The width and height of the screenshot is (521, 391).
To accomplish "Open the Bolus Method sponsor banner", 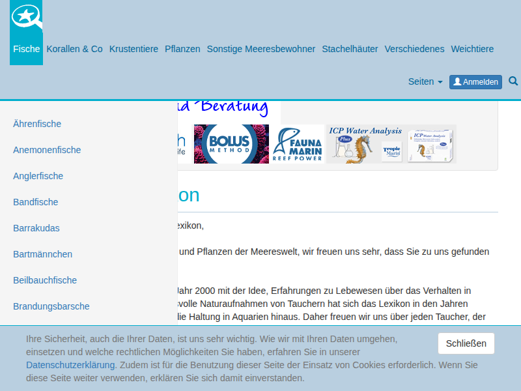I will click(231, 144).
